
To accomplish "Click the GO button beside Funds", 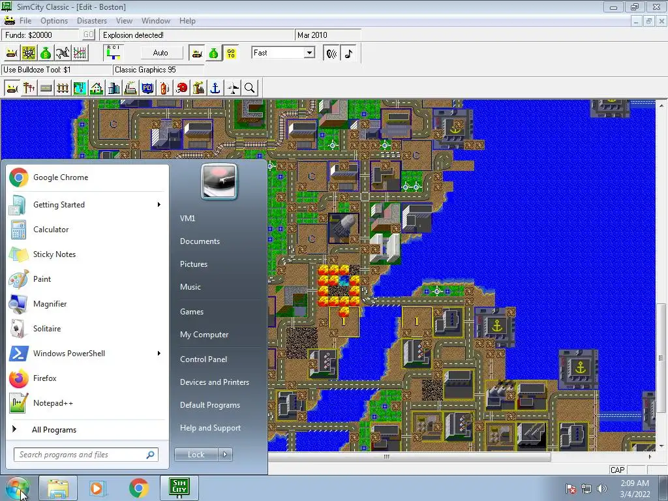I will point(89,35).
